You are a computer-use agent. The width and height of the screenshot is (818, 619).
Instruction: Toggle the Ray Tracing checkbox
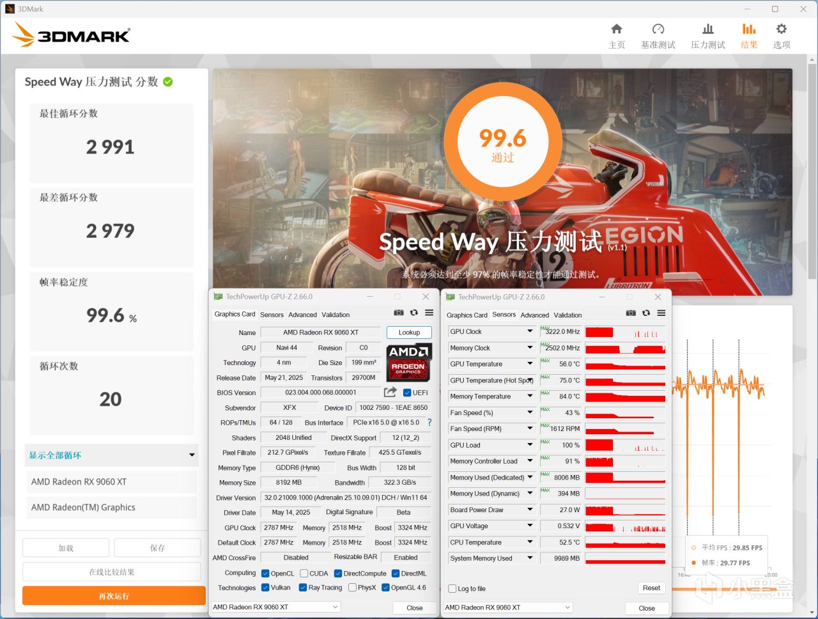[303, 588]
